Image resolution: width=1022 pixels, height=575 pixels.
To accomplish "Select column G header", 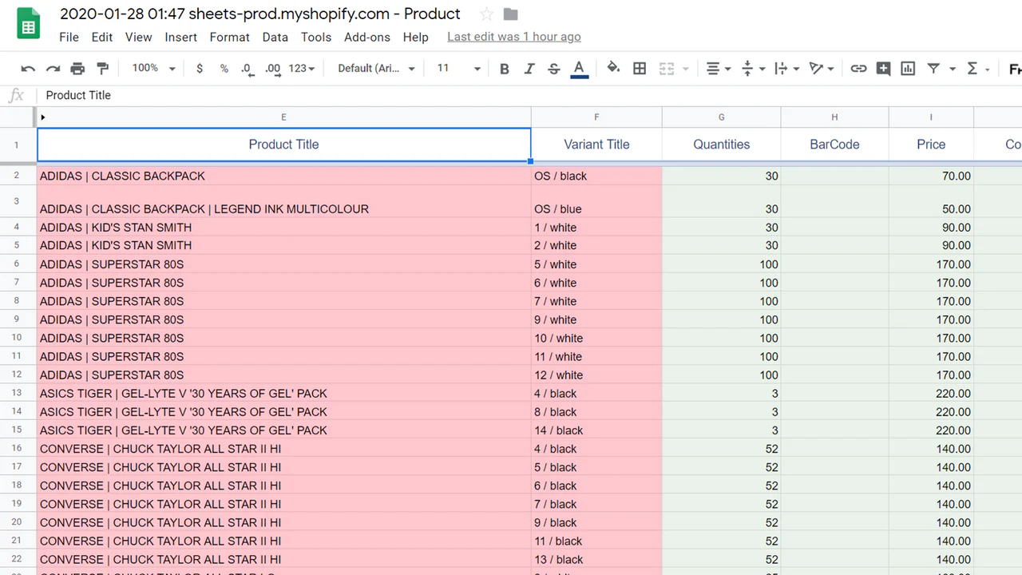I will (721, 117).
